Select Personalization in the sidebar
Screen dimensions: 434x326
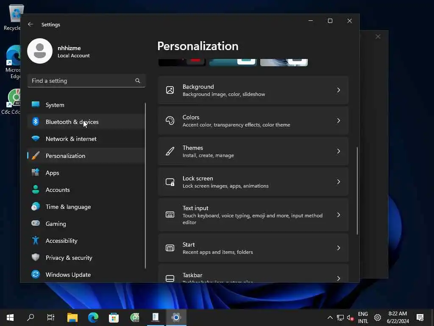[86, 156]
